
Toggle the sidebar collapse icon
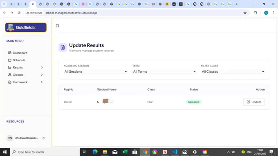pyautogui.click(x=58, y=26)
